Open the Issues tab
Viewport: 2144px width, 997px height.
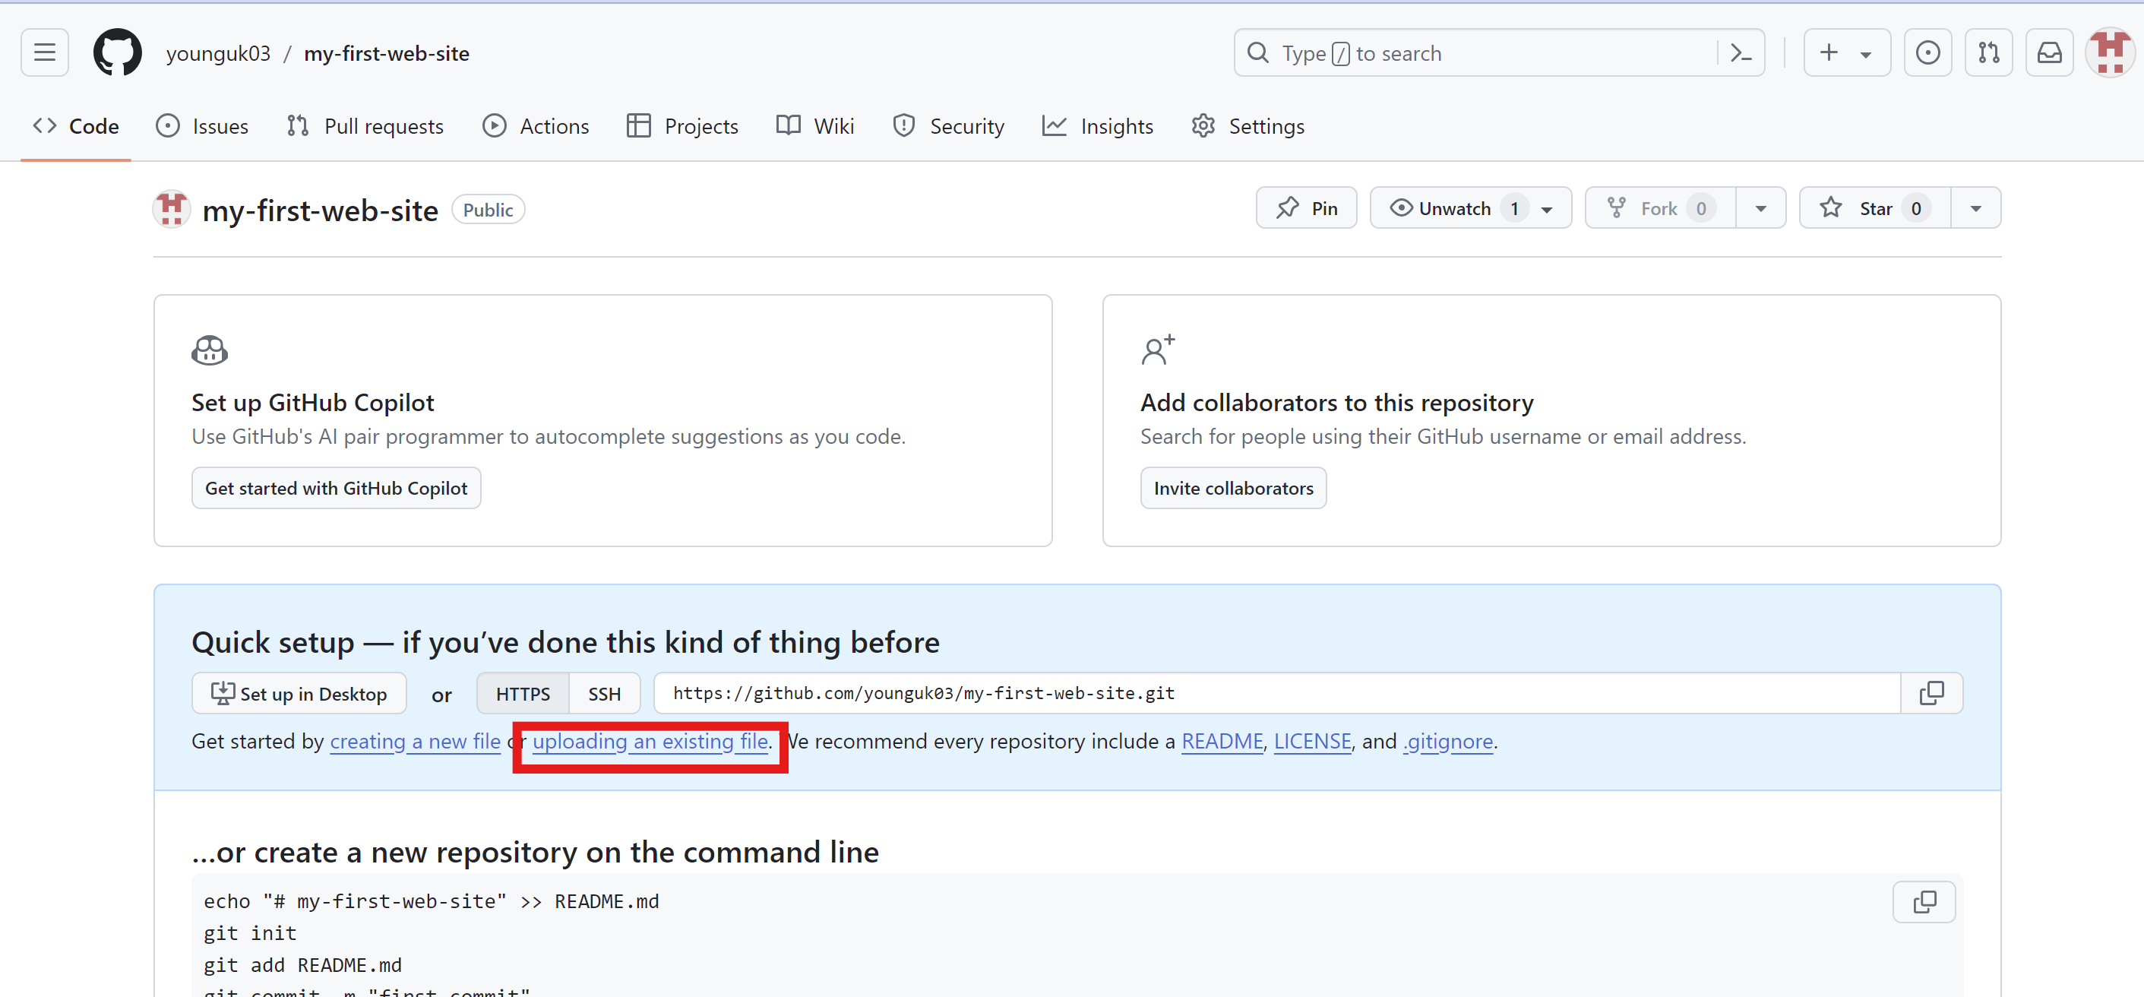[x=202, y=125]
